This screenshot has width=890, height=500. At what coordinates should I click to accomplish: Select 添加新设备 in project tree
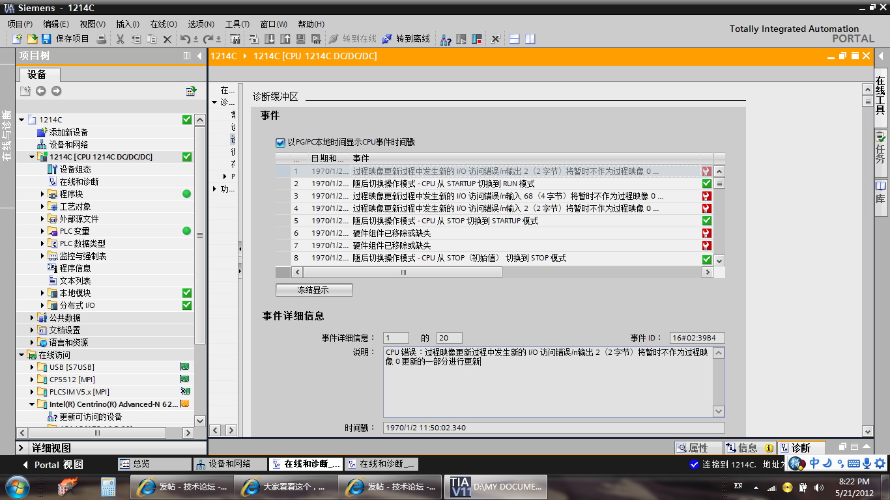68,132
